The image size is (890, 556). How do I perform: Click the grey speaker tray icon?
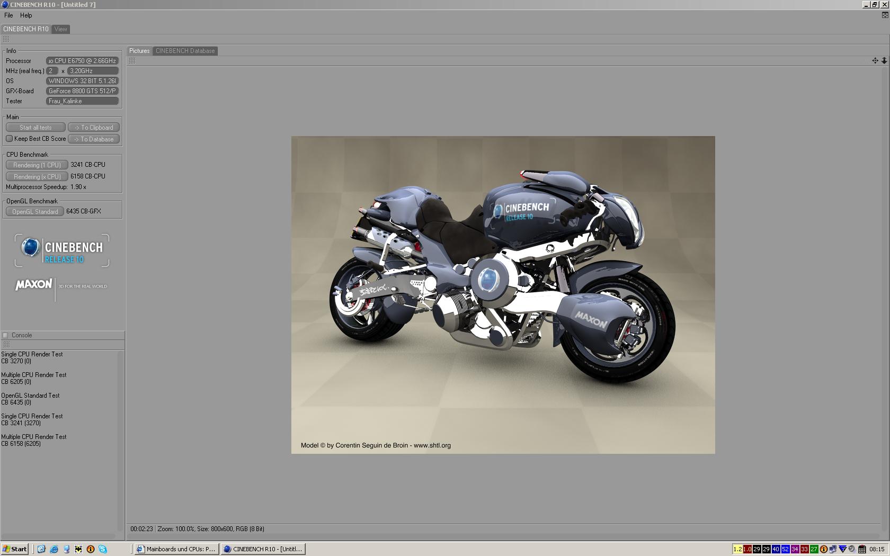[x=852, y=549]
